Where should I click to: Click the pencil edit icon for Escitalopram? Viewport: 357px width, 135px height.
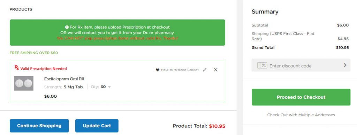(205, 70)
